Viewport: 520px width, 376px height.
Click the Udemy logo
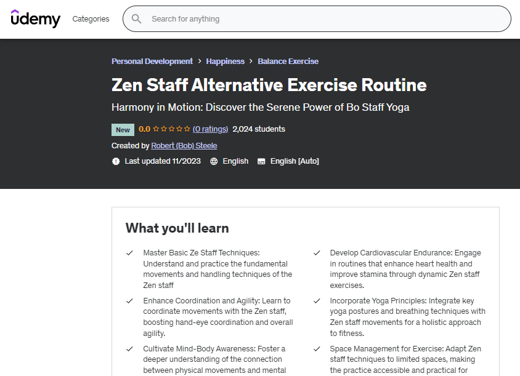(36, 19)
